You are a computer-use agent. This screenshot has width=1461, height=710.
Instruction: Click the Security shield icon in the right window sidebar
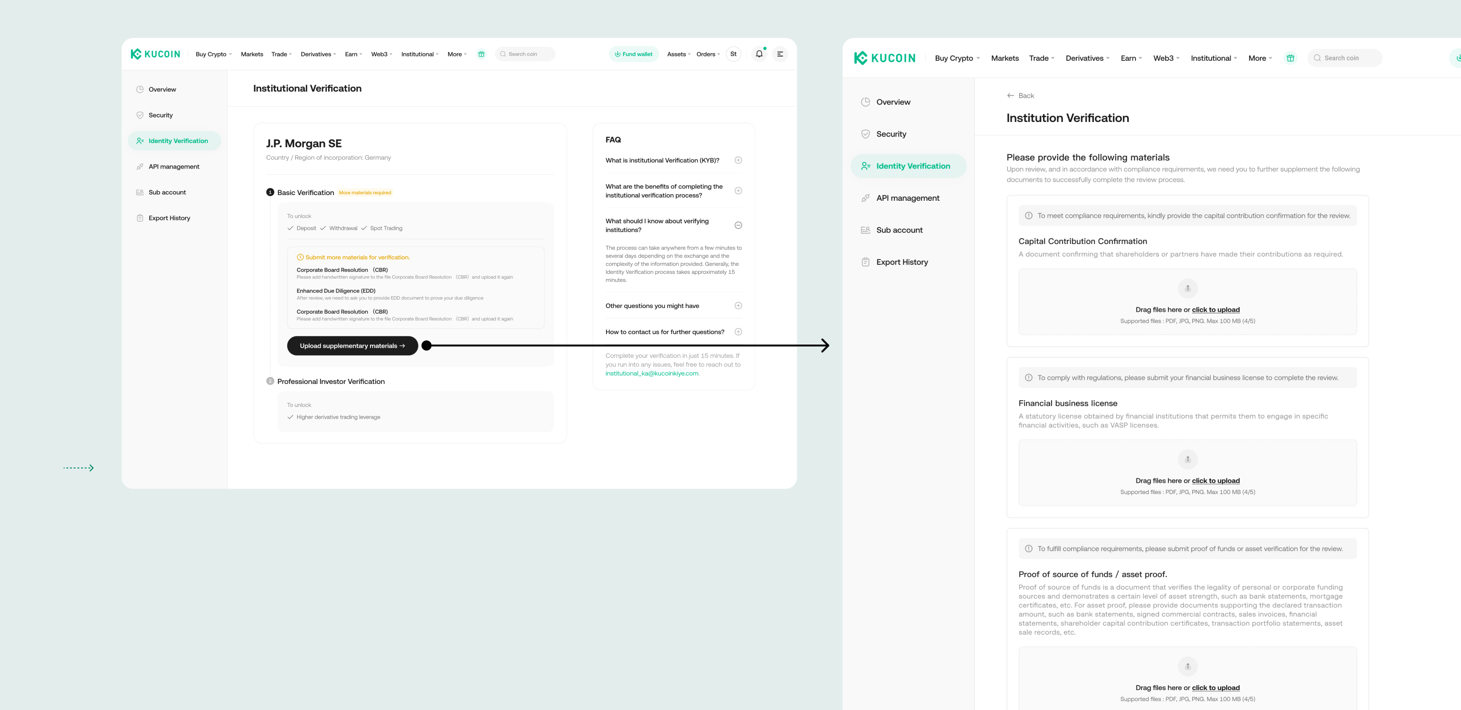(865, 134)
